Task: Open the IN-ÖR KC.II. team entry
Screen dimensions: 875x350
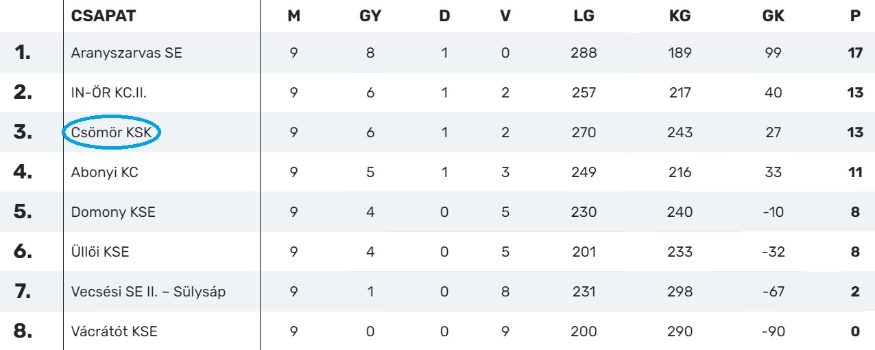Action: pyautogui.click(x=108, y=93)
